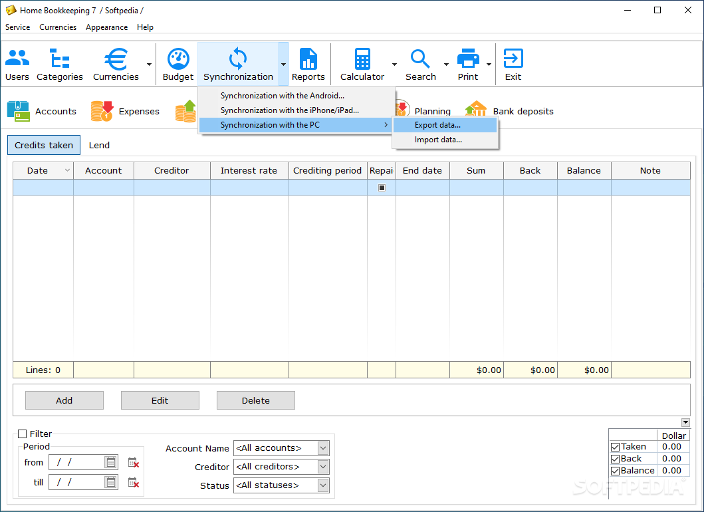Sort by the Crediting period column header
Image resolution: width=704 pixels, height=512 pixels.
click(328, 171)
